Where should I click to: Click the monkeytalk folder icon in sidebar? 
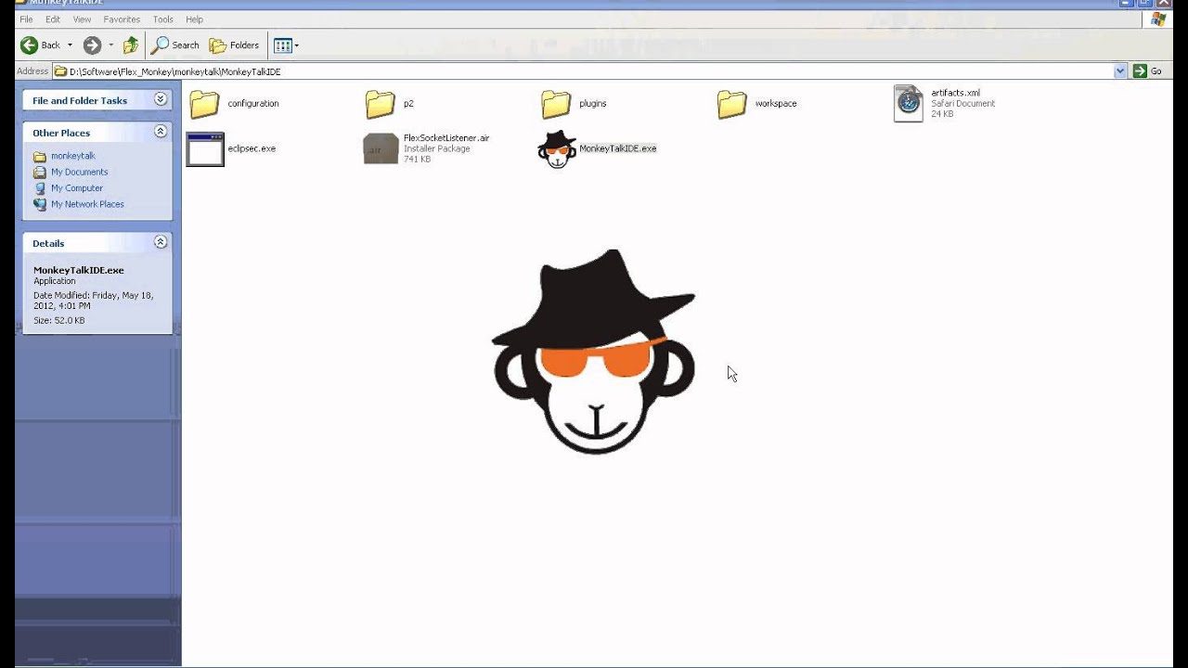pos(40,156)
